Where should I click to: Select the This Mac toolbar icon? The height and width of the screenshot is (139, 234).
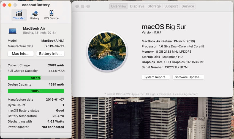(x=19, y=15)
